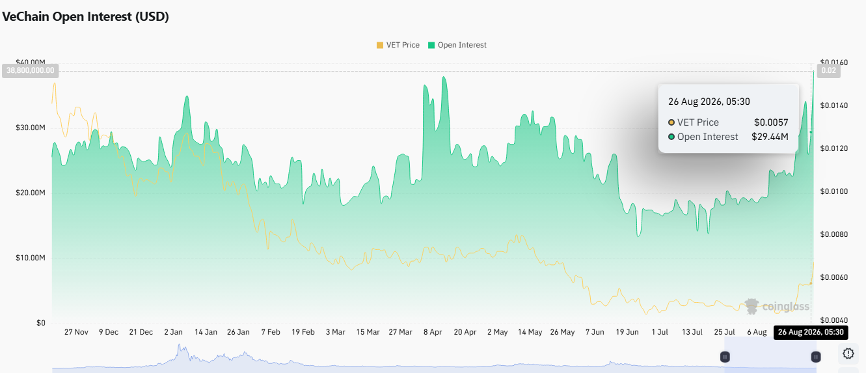866x373 pixels.
Task: Click the '$0.0120' right axis label
Action: [835, 148]
